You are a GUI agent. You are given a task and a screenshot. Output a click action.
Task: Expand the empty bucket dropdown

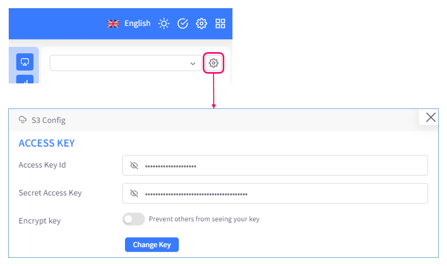click(x=125, y=63)
